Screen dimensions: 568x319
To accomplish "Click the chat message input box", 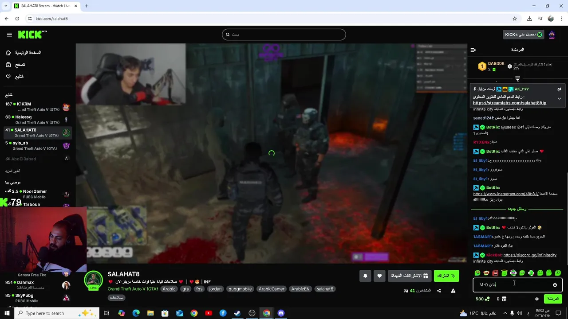I will tap(517, 285).
